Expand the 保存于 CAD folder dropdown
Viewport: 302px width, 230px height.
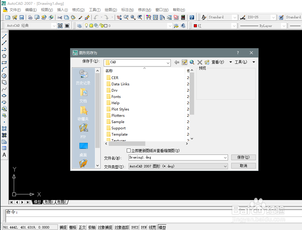click(x=168, y=63)
